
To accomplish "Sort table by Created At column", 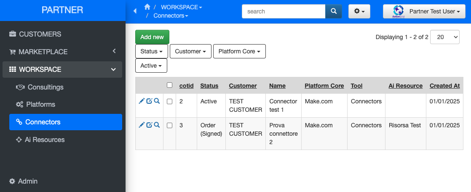I will [x=444, y=86].
